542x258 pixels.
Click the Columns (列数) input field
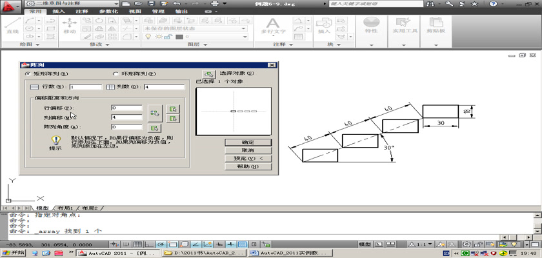point(164,87)
